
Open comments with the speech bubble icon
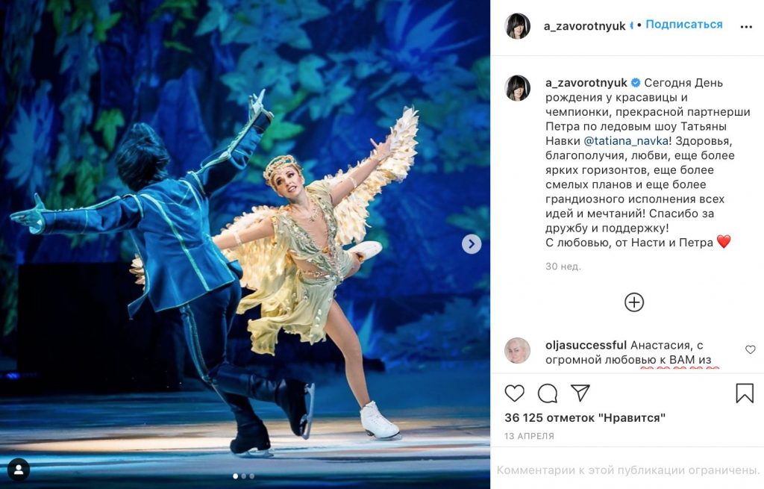(547, 393)
